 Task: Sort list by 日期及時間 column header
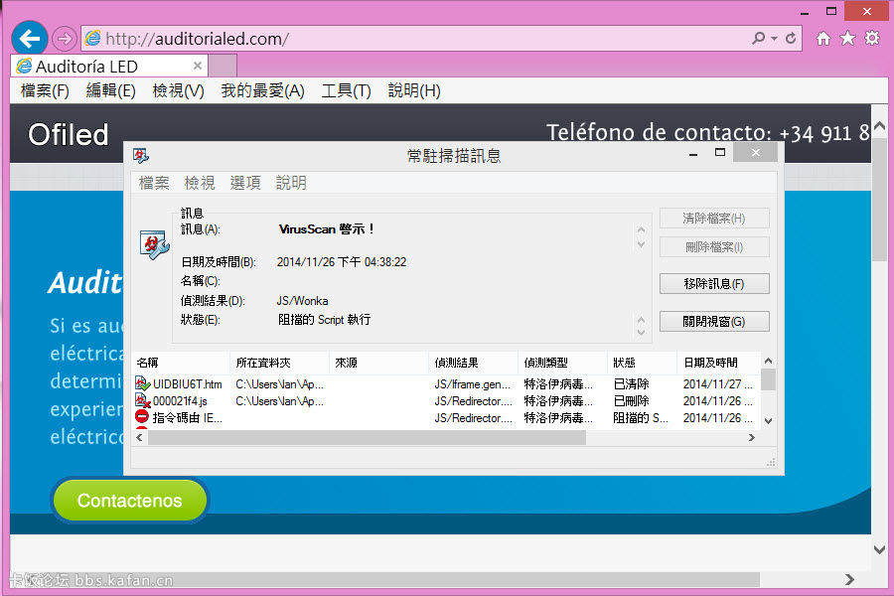719,363
